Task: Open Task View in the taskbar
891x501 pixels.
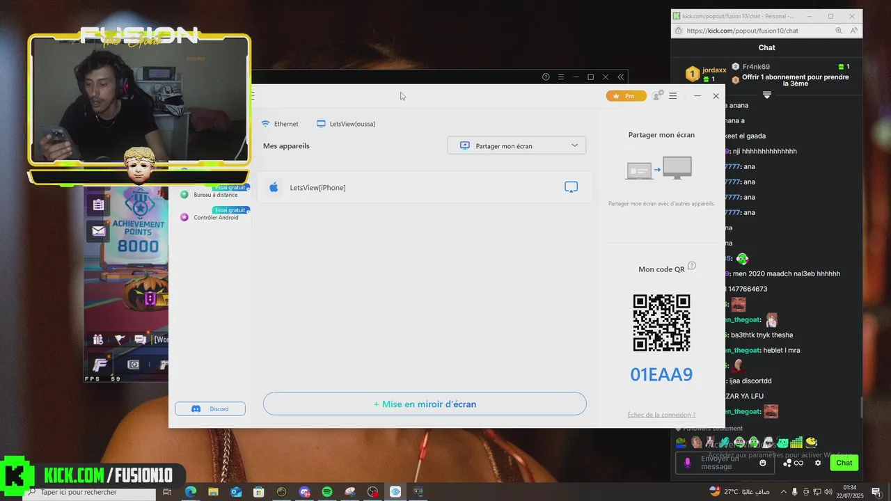Action: pyautogui.click(x=167, y=492)
